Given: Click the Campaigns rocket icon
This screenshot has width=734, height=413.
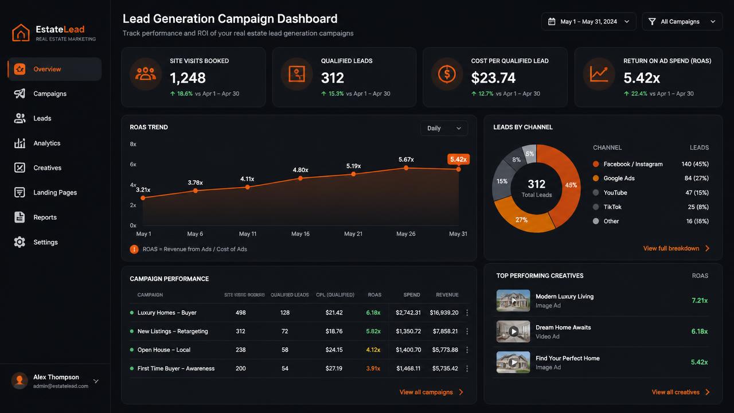Looking at the screenshot, I should 19,93.
